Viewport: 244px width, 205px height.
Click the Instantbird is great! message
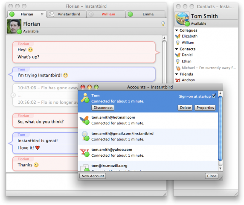coord(38,141)
